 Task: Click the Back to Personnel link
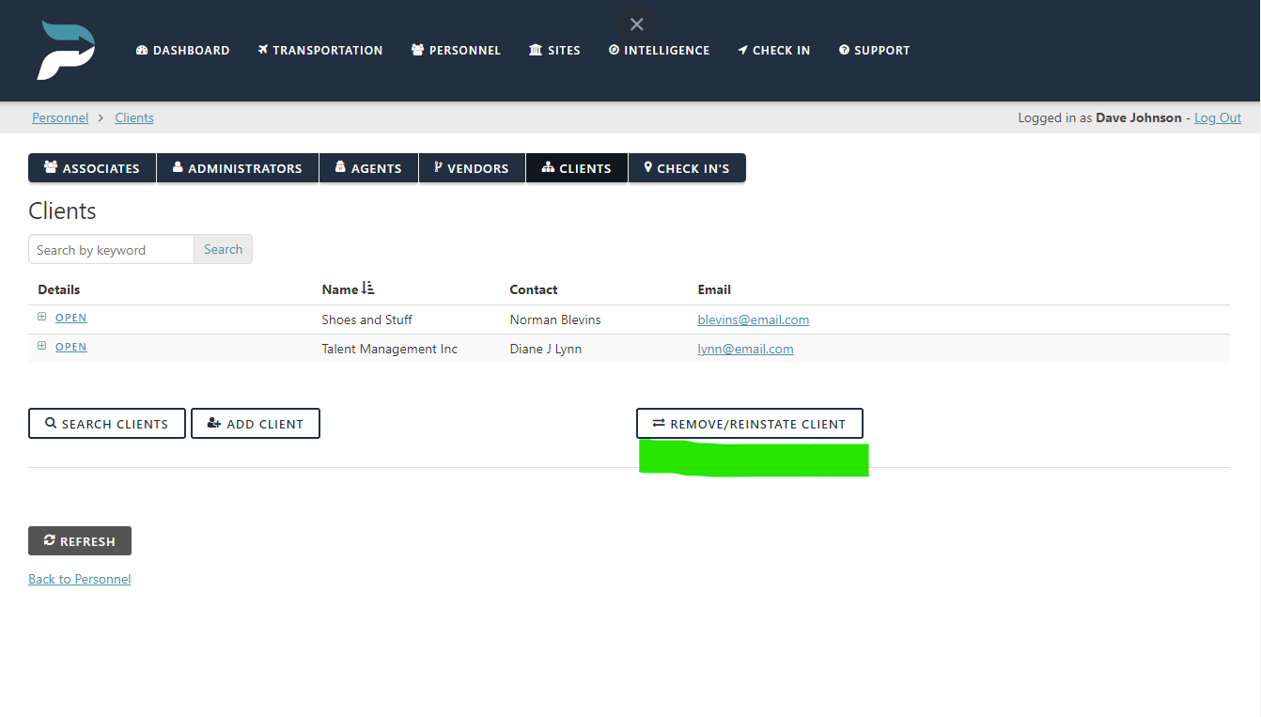(x=79, y=578)
